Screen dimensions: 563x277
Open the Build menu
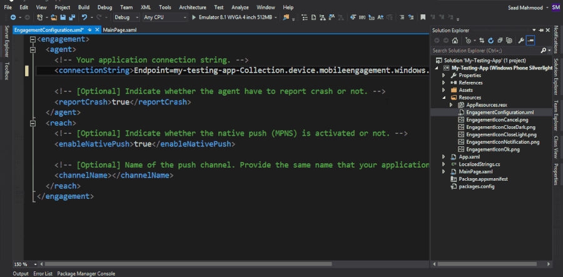coord(84,7)
